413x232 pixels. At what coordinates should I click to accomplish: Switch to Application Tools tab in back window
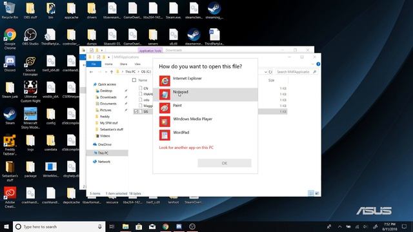(x=150, y=50)
